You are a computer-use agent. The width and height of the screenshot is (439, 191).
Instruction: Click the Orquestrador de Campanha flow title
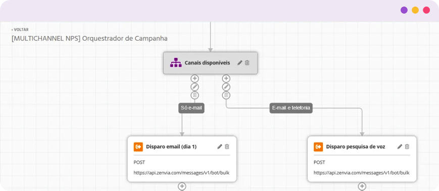tap(89, 38)
